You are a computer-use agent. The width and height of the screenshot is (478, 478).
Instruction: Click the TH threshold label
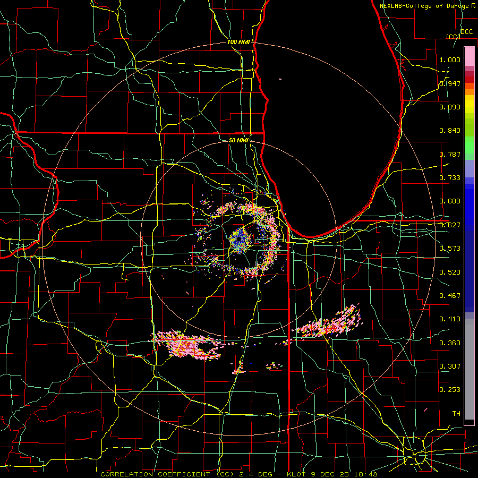(x=456, y=414)
